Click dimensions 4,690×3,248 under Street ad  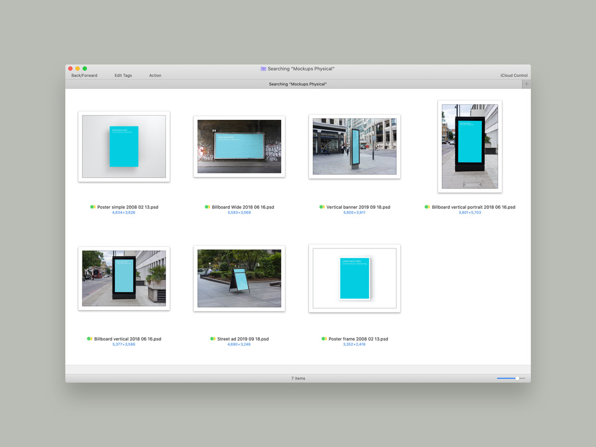click(239, 344)
